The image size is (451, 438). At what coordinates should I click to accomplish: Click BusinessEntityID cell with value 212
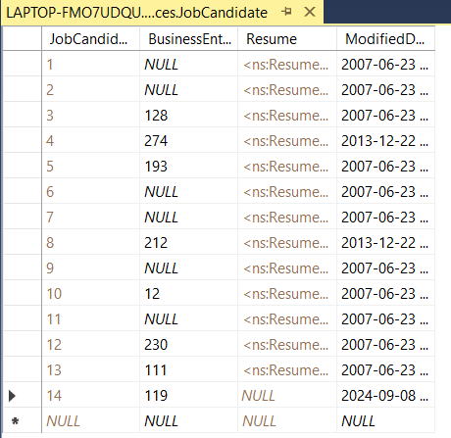pyautogui.click(x=189, y=243)
